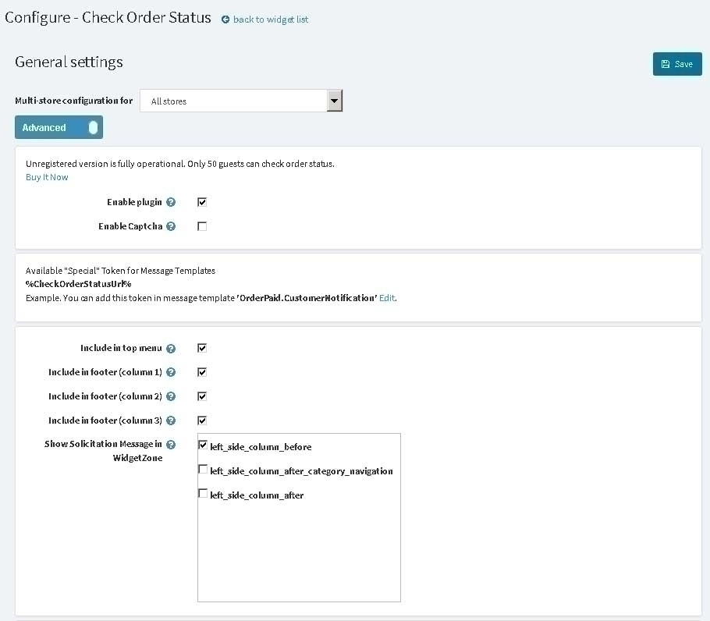The height and width of the screenshot is (621, 710).
Task: Click help icon for Include in top menu
Action: 171,349
